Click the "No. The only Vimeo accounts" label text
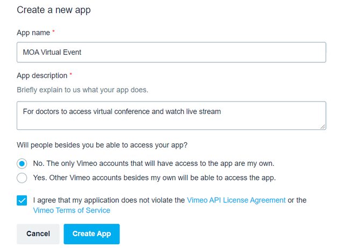This screenshot has width=344, height=248. (154, 163)
